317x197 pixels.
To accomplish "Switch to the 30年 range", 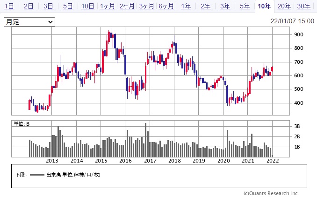I will click(303, 6).
